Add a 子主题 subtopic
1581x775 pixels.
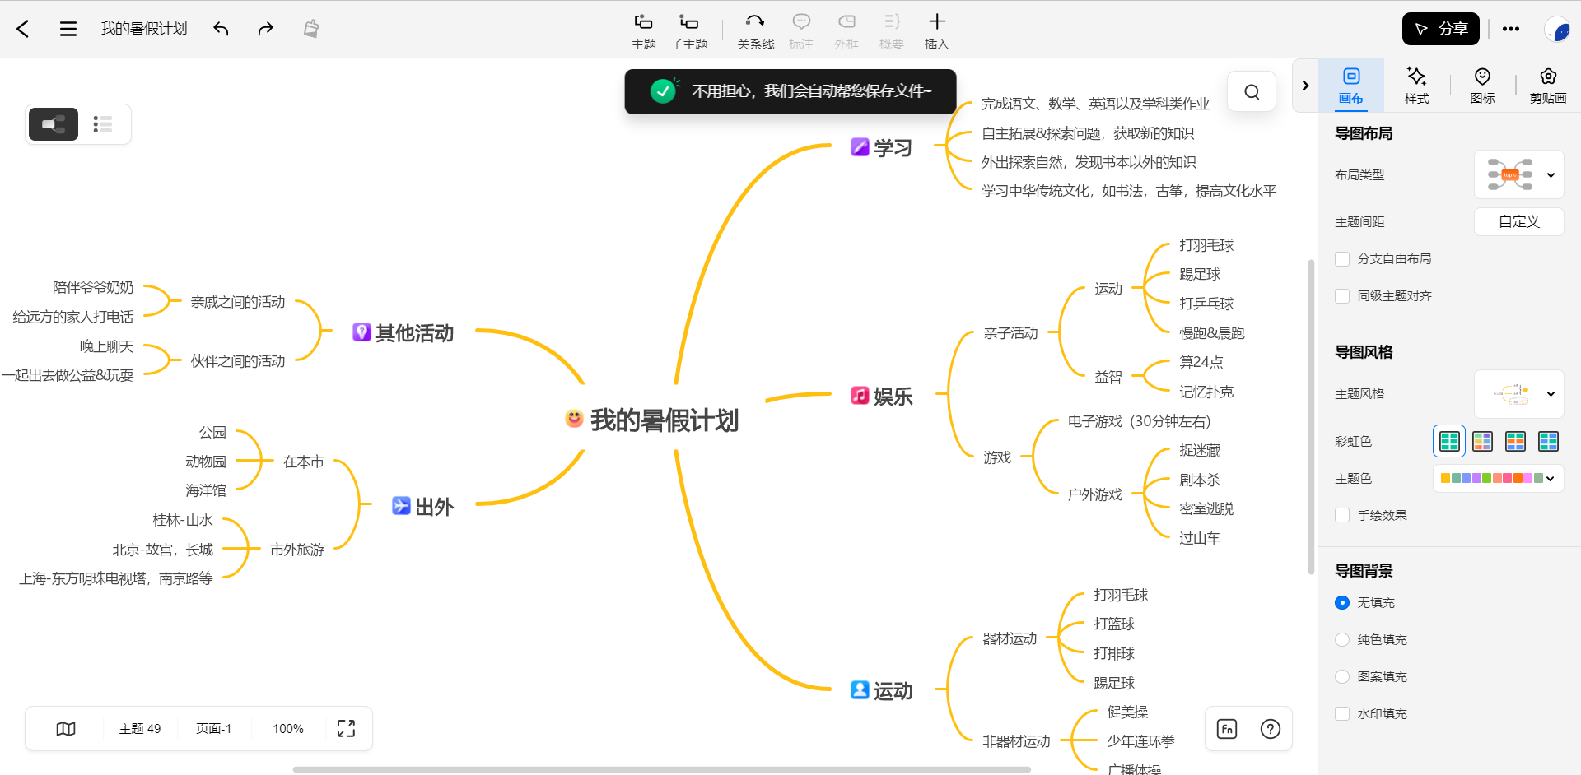coord(689,31)
